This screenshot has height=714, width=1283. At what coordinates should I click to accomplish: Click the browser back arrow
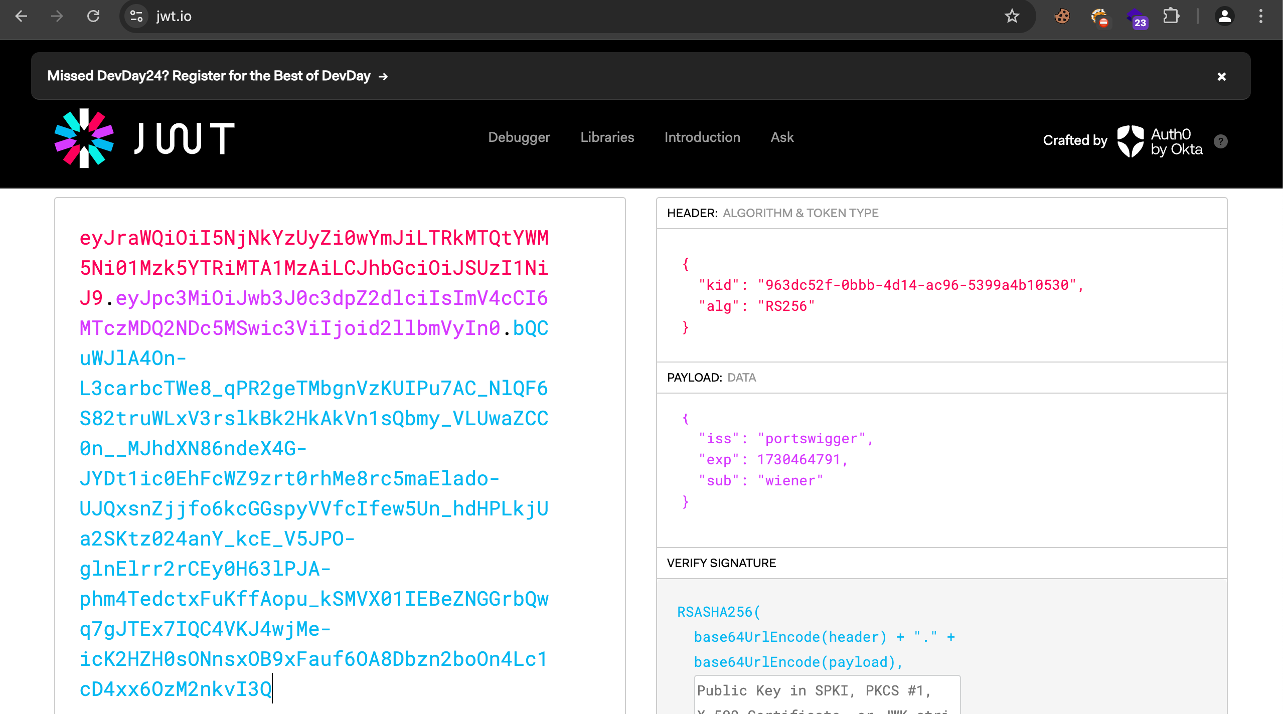[21, 17]
